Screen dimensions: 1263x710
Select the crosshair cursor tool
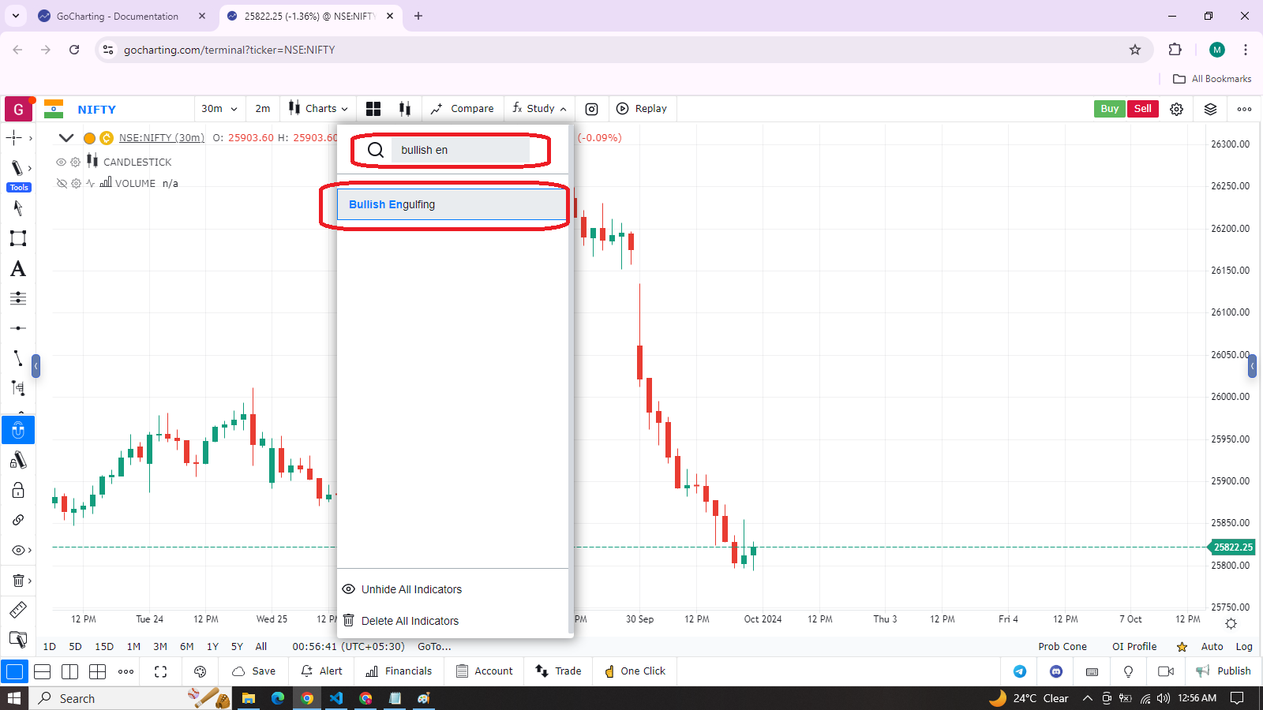tap(15, 138)
